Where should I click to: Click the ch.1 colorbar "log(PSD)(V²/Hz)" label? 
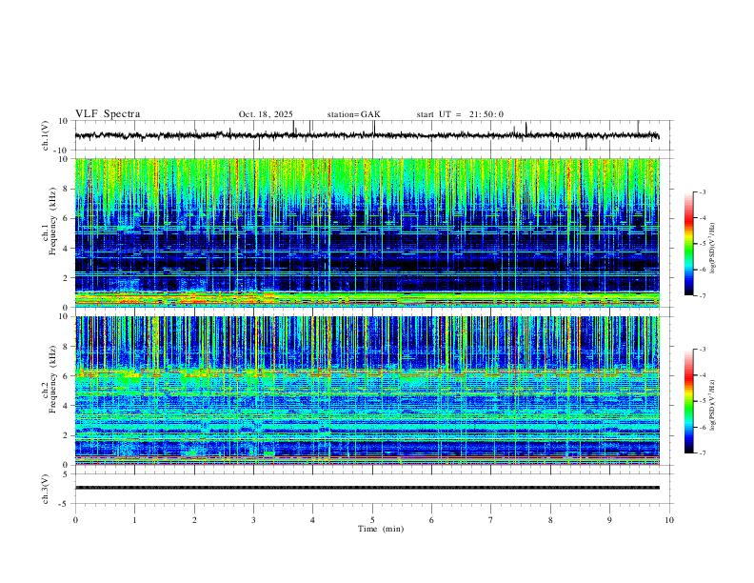(x=712, y=249)
